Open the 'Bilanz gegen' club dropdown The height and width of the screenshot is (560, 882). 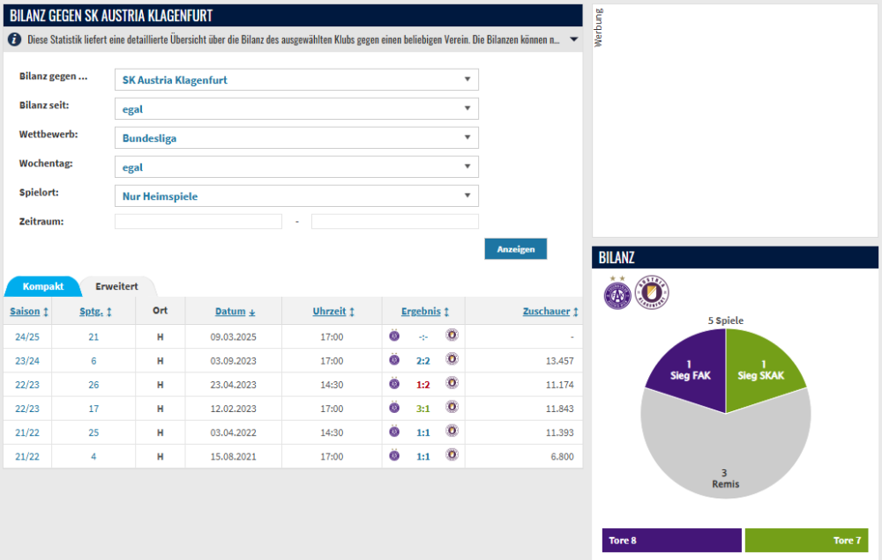[296, 80]
